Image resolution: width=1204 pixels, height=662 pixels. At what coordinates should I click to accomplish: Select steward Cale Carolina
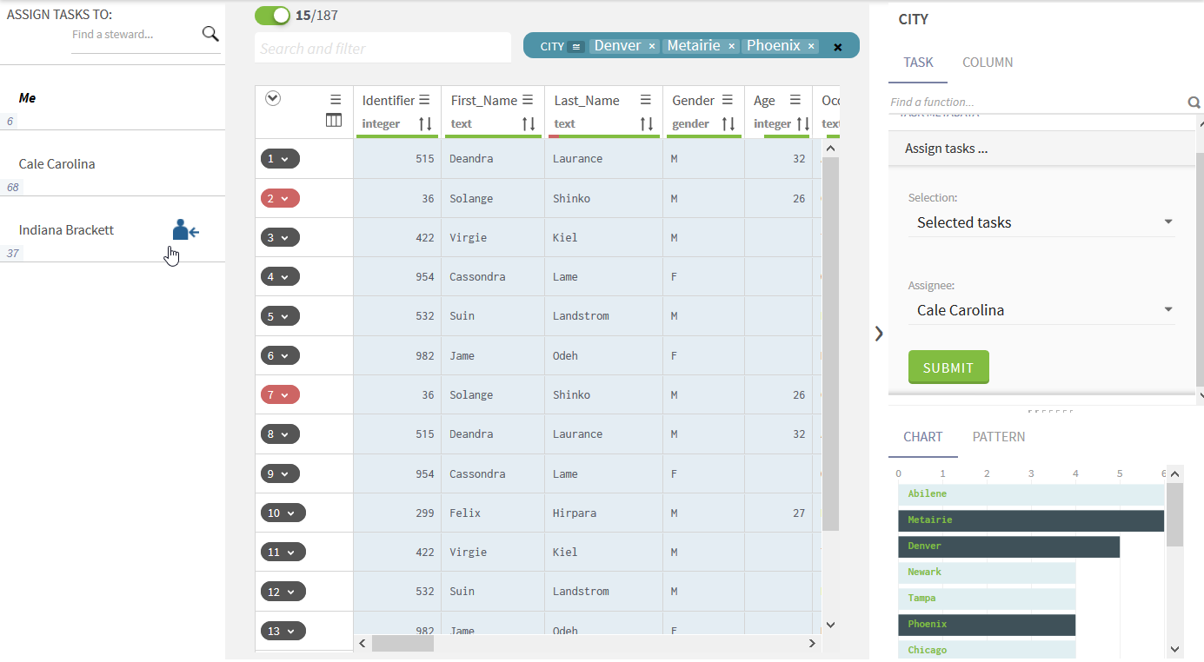coord(112,163)
